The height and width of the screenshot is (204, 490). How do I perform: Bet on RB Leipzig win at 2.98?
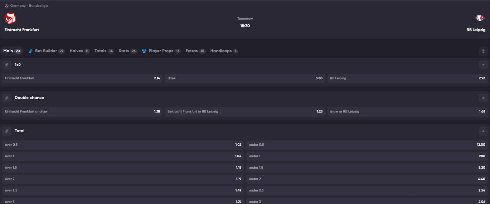408,78
